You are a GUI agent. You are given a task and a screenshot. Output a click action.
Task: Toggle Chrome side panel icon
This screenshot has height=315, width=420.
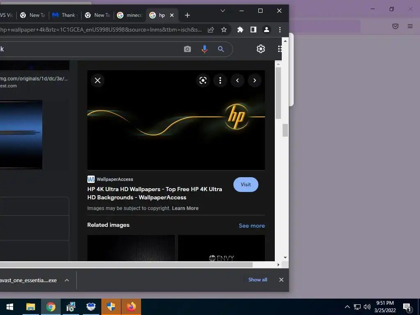253,30
